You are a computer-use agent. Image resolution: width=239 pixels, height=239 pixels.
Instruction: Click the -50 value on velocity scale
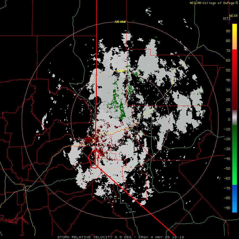pos(227,169)
